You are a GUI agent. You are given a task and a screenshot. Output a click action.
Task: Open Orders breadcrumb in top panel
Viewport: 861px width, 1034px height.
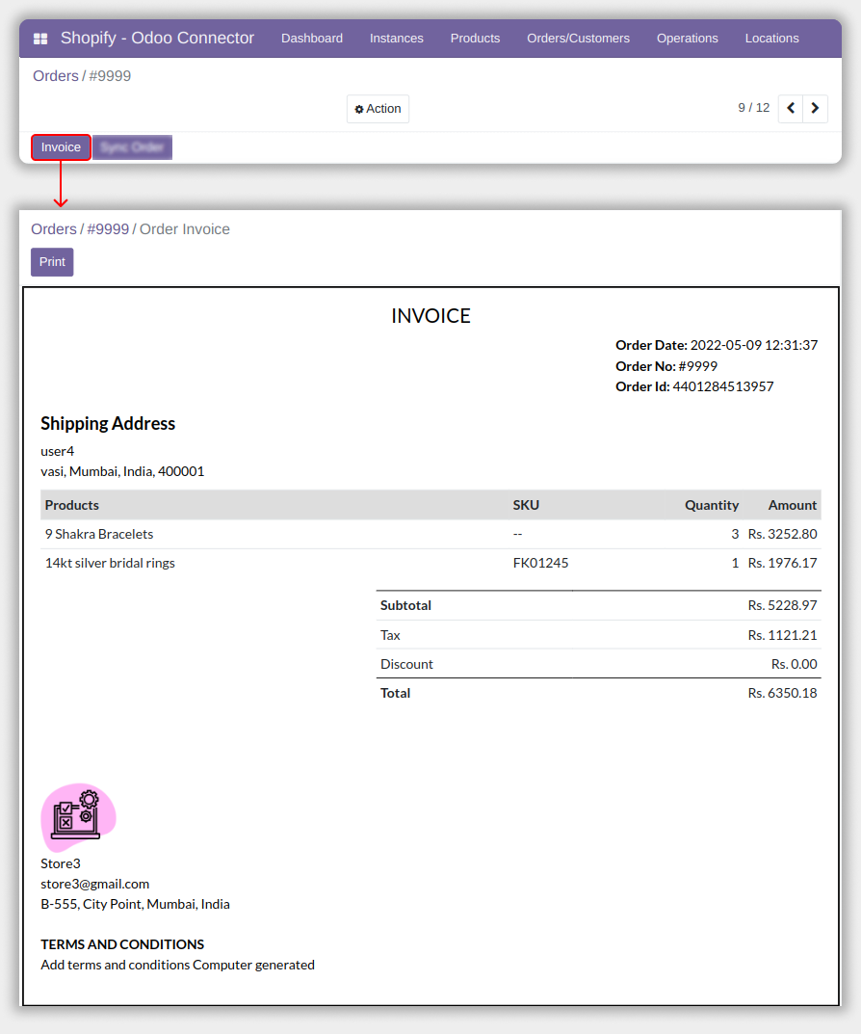click(56, 76)
